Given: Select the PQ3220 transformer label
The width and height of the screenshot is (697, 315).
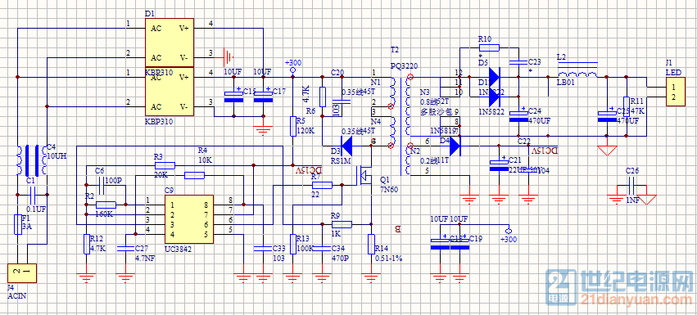Looking at the screenshot, I should coord(404,66).
